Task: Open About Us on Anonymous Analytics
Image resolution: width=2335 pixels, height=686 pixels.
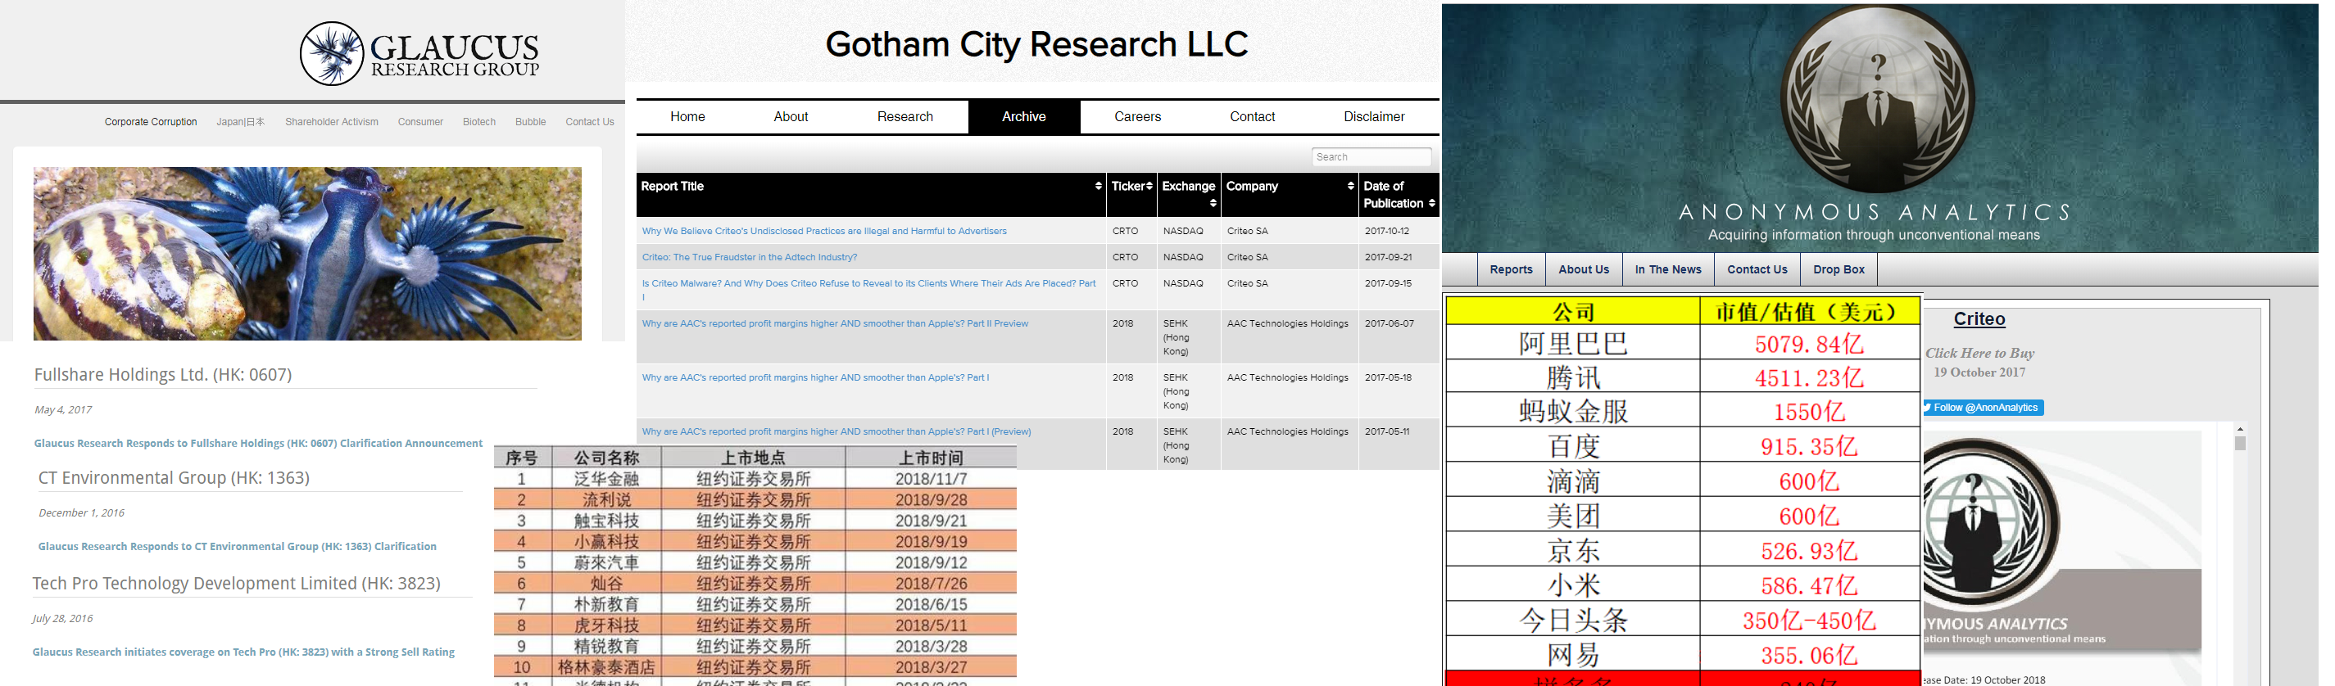Action: (1584, 269)
